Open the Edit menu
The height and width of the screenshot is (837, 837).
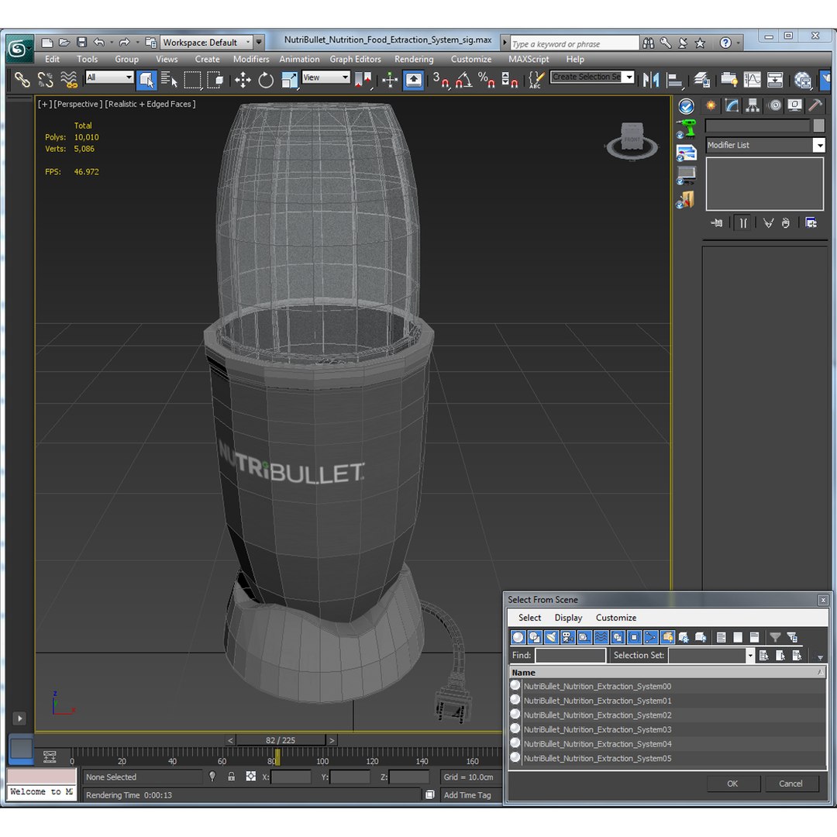click(x=53, y=59)
